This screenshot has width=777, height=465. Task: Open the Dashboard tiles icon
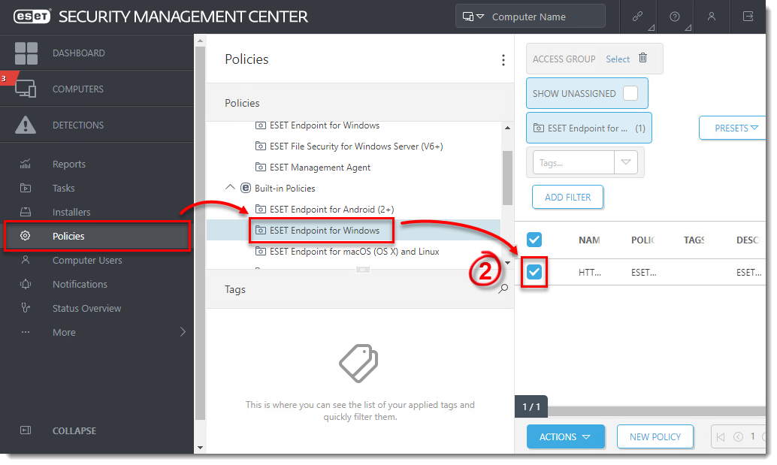[26, 53]
